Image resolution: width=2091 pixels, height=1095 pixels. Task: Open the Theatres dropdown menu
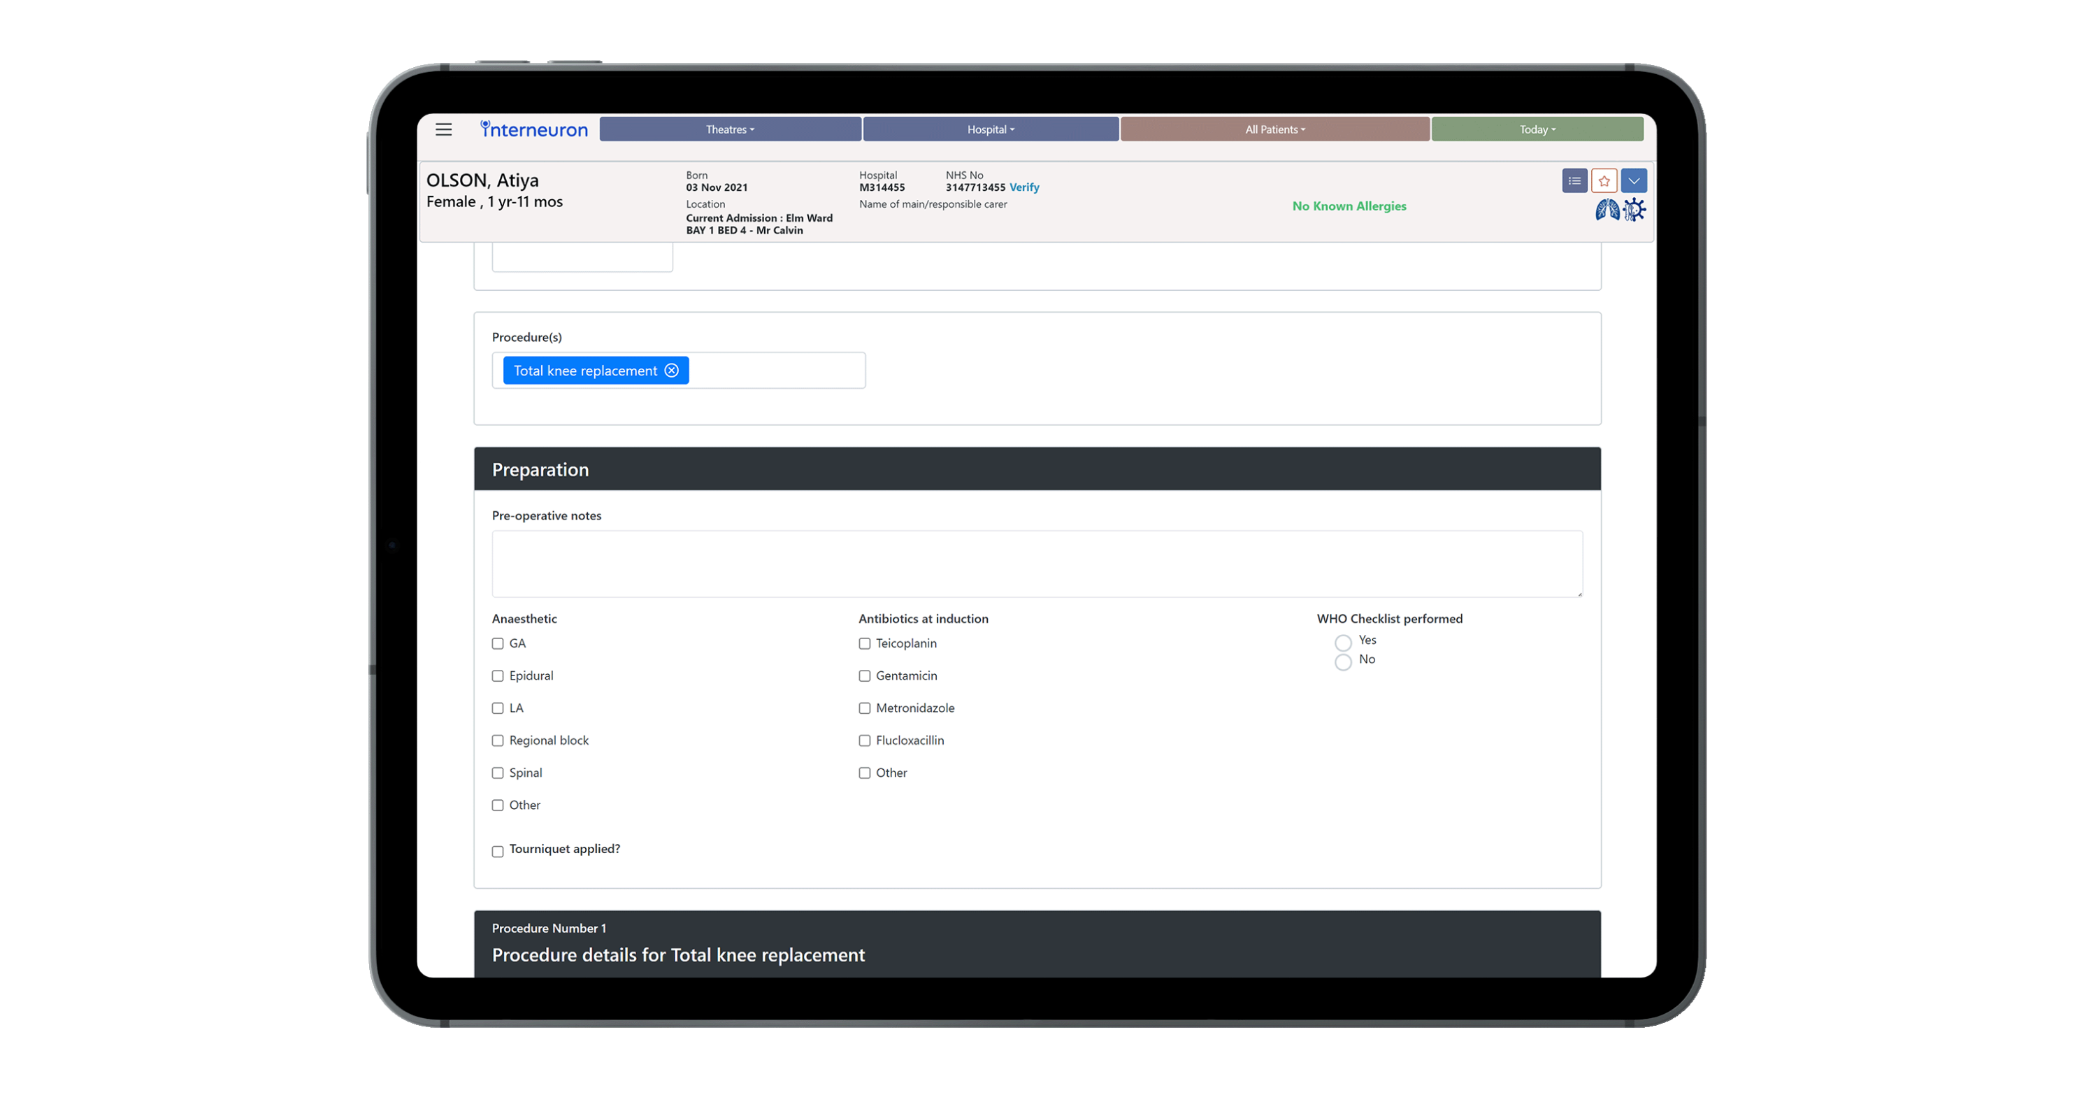(x=730, y=130)
